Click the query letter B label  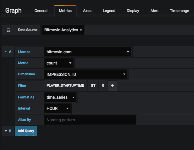click(10, 131)
